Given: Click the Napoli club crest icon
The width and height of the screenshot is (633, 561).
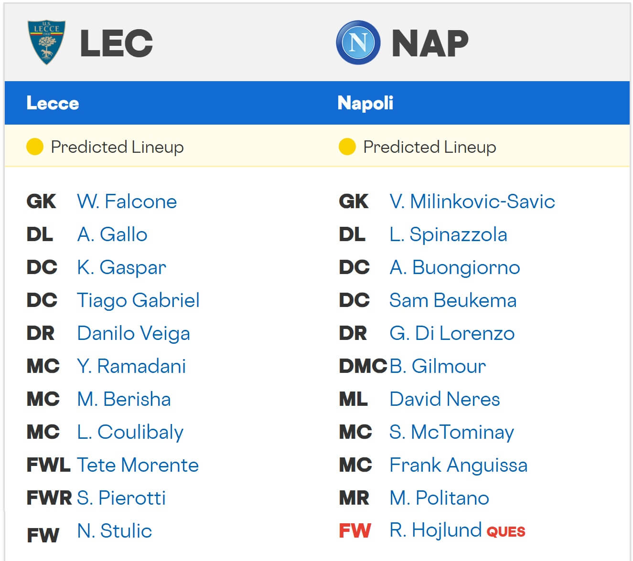Looking at the screenshot, I should (x=358, y=42).
